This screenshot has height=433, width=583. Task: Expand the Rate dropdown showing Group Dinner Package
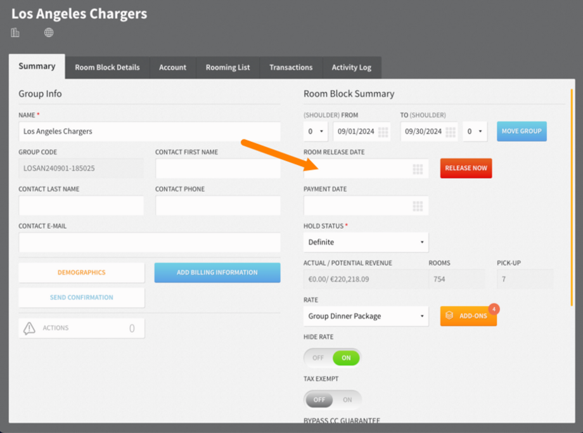[366, 316]
